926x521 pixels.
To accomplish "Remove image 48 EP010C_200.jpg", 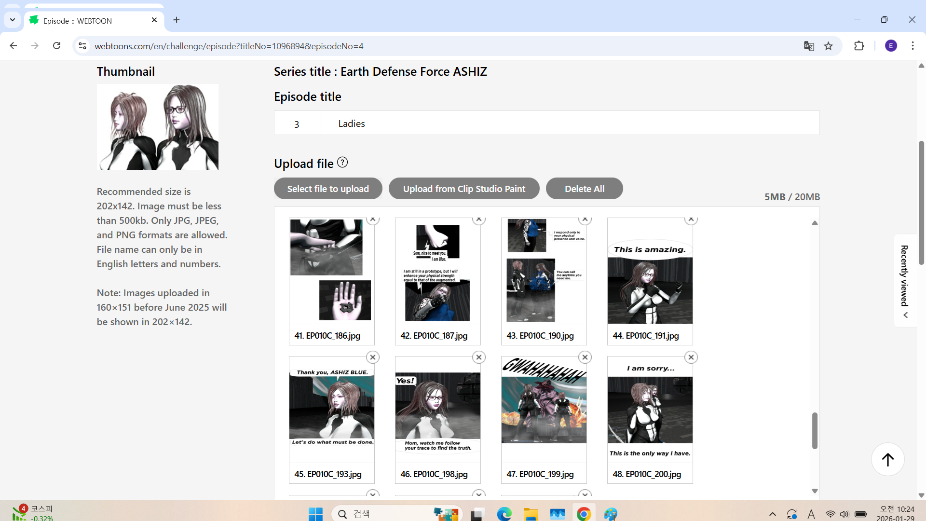I will tap(691, 357).
